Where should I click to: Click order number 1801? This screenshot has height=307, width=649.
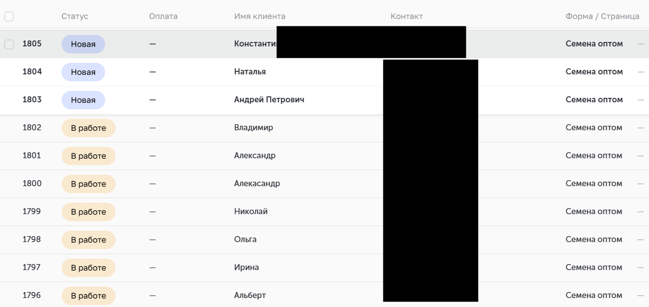pyautogui.click(x=32, y=156)
